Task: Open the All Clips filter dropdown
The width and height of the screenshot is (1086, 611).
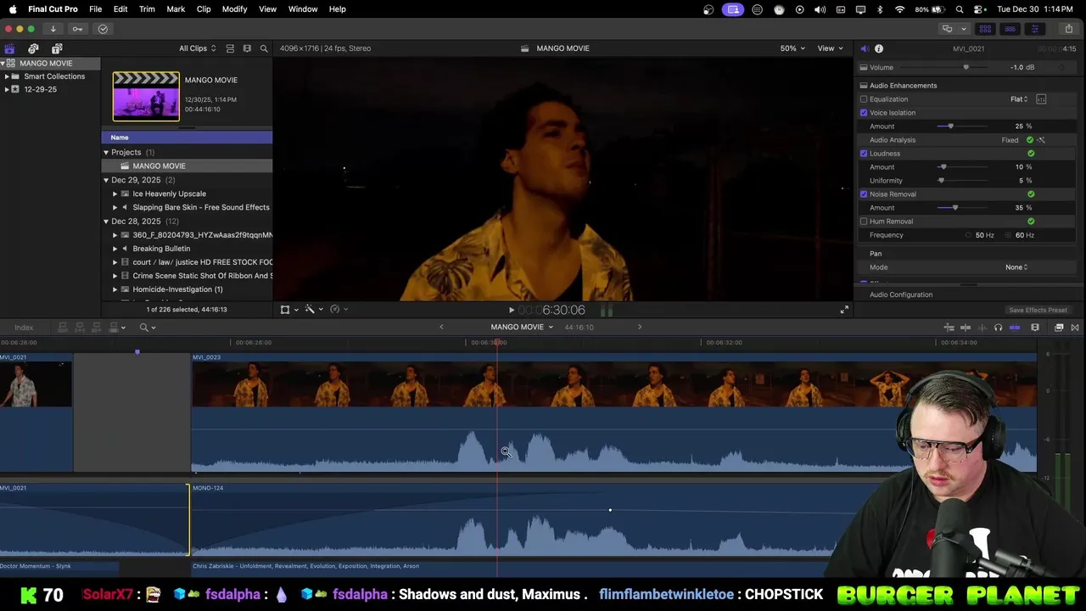Action: click(x=198, y=48)
